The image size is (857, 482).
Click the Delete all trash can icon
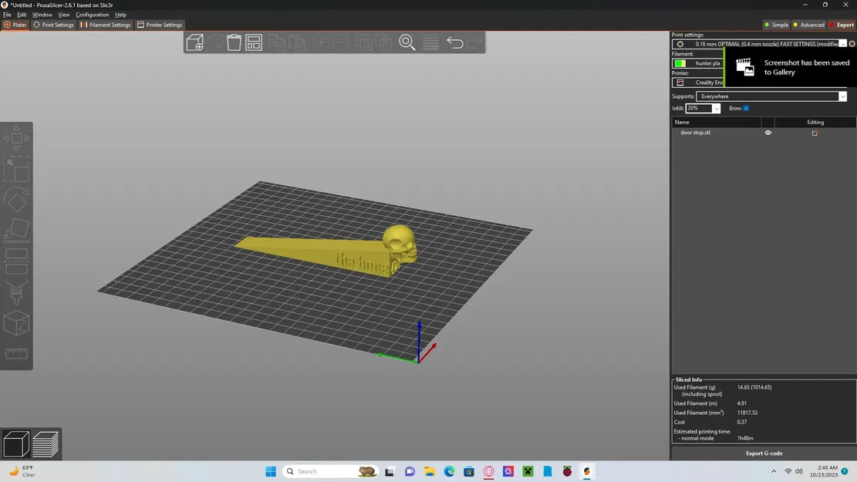pos(234,42)
